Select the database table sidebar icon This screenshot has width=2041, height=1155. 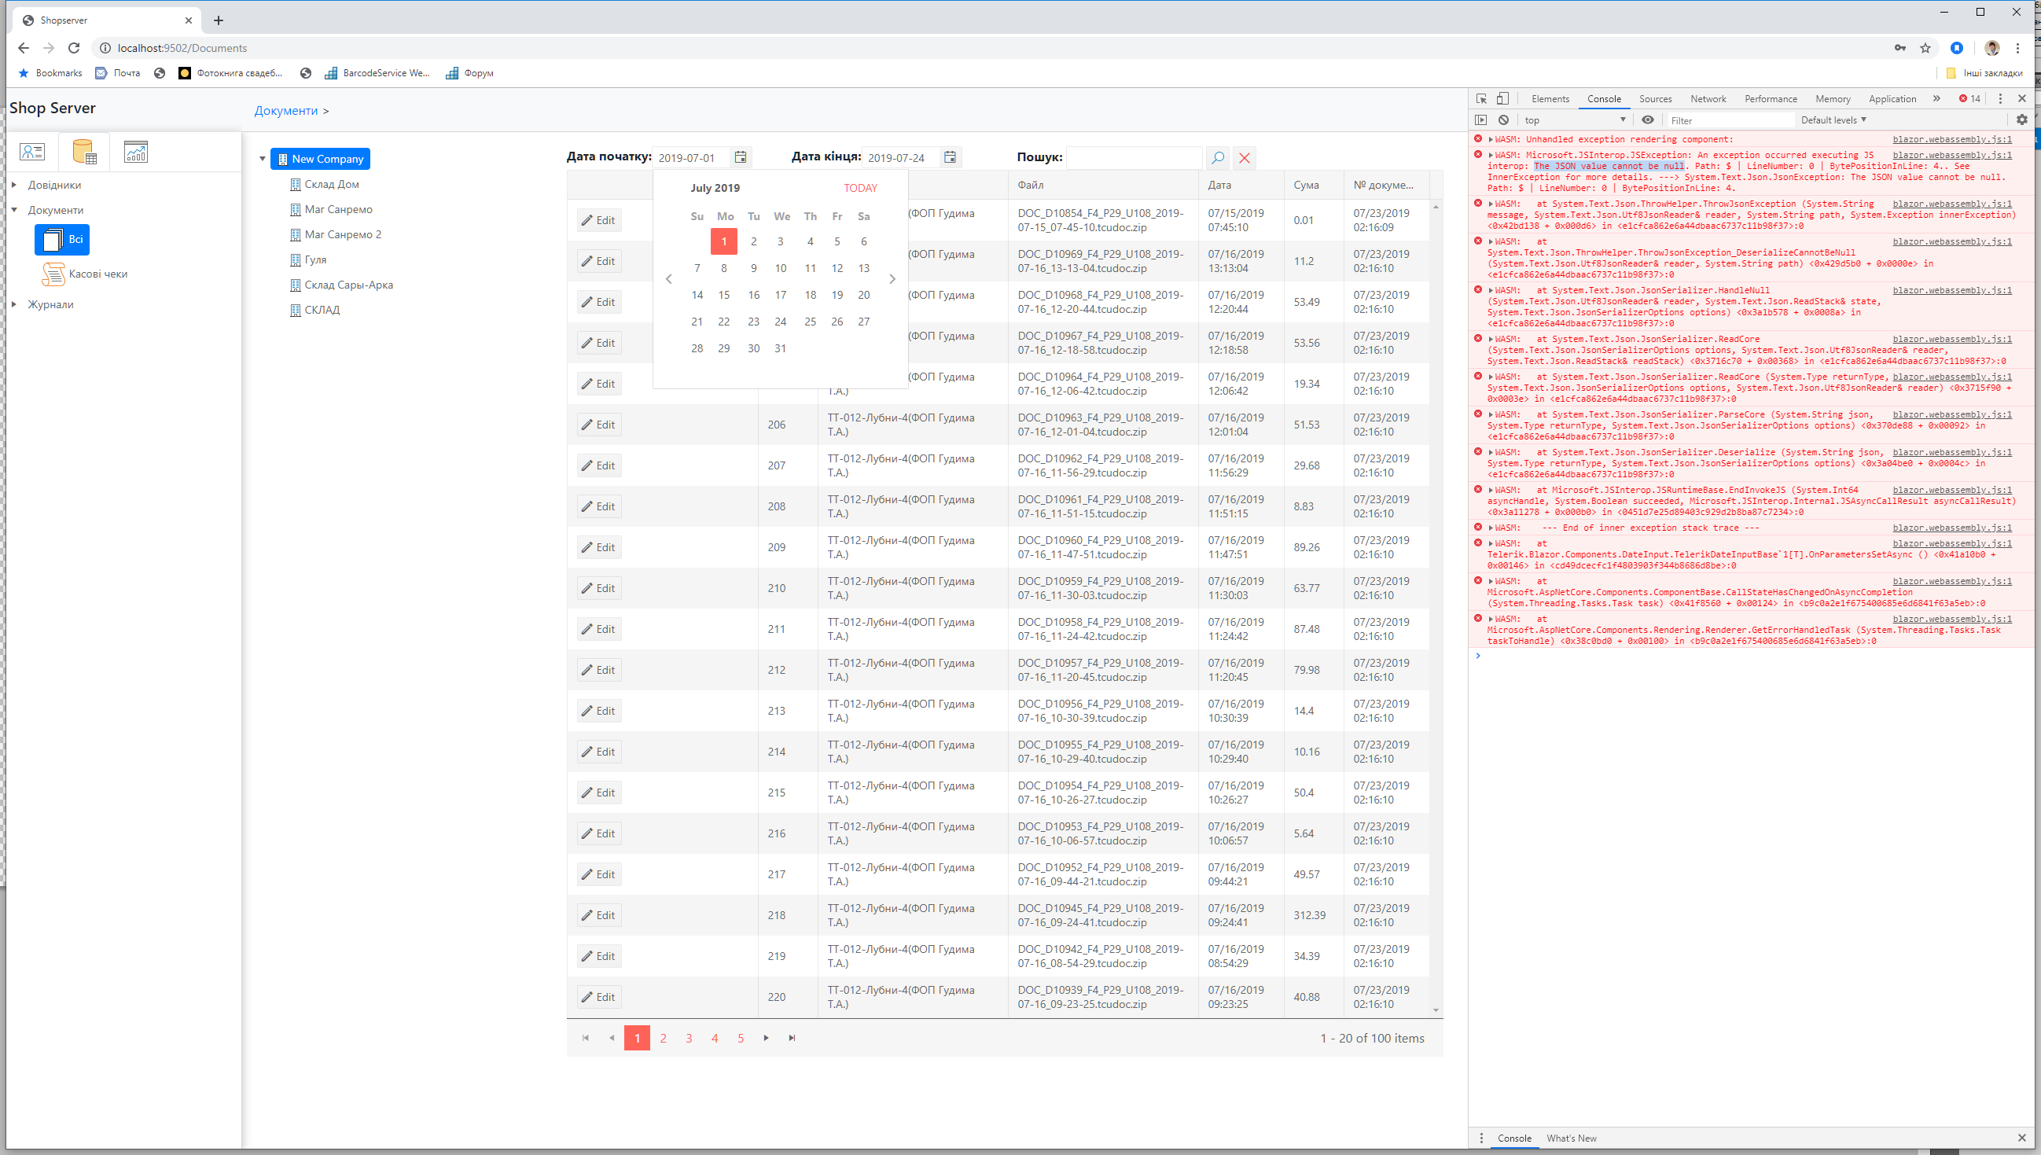tap(84, 151)
